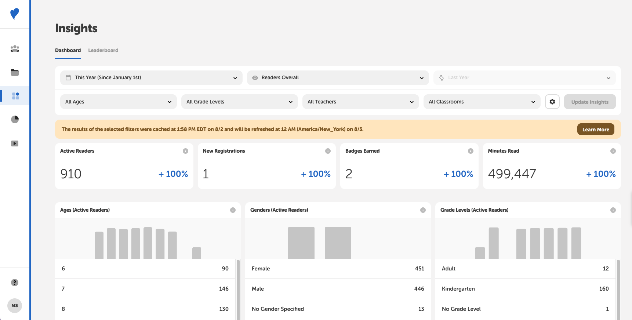The width and height of the screenshot is (632, 320).
Task: Open the Last Year comparison dropdown
Action: point(524,78)
